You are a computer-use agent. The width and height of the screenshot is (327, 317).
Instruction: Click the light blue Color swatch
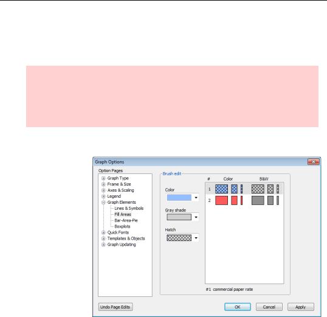pyautogui.click(x=179, y=198)
